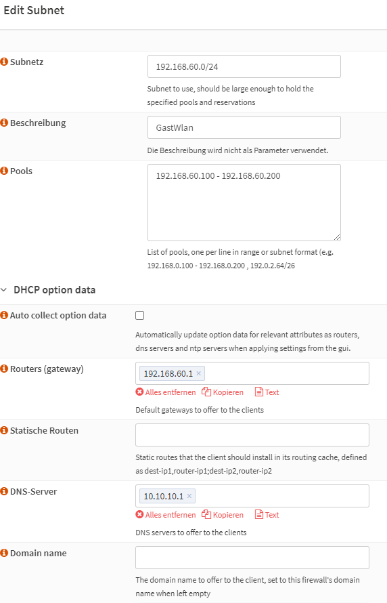This screenshot has height=603, width=387.
Task: Remove the 192.168.60.1 router tag
Action: tap(198, 373)
